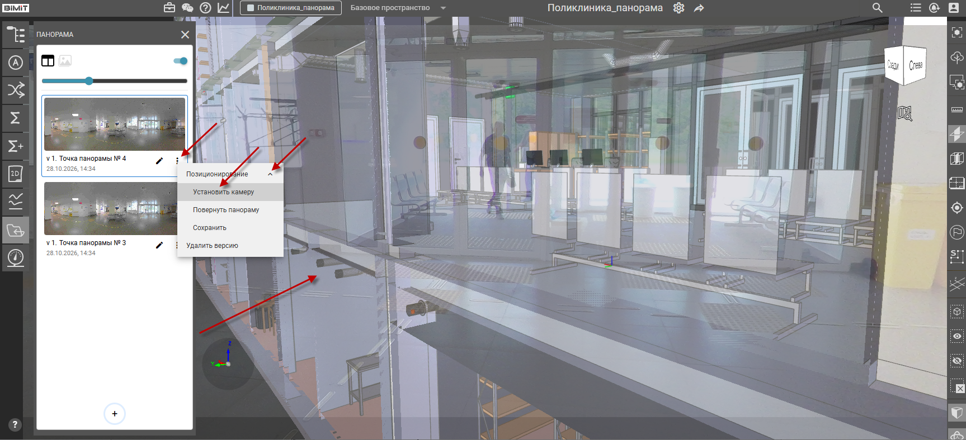Hide elements with crossed-eye icon
The image size is (966, 440).
[x=957, y=361]
